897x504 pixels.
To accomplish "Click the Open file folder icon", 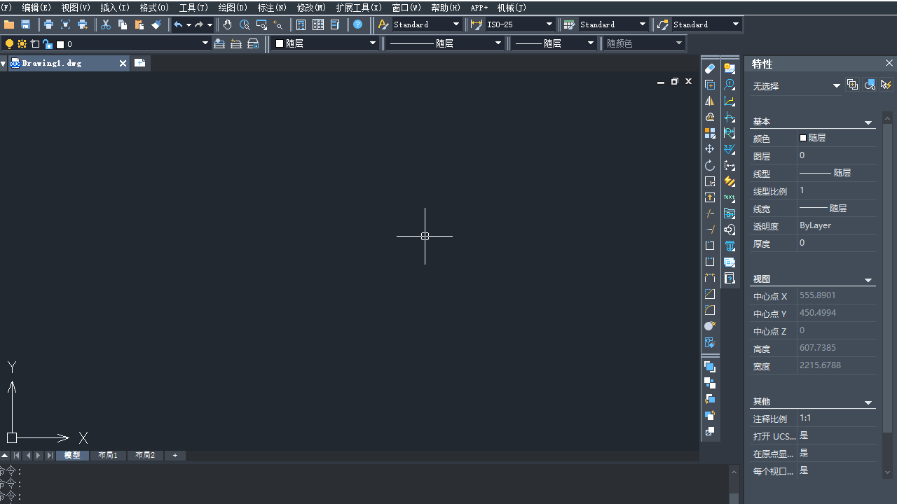I will tap(9, 24).
